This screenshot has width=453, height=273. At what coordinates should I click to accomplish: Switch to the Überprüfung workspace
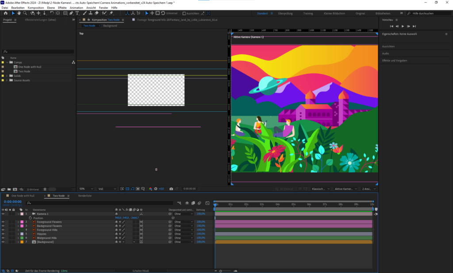tap(285, 13)
